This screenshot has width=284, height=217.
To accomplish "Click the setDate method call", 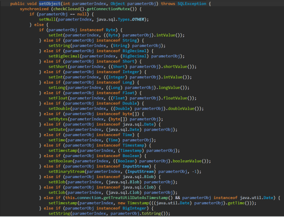I will tap(57, 129).
